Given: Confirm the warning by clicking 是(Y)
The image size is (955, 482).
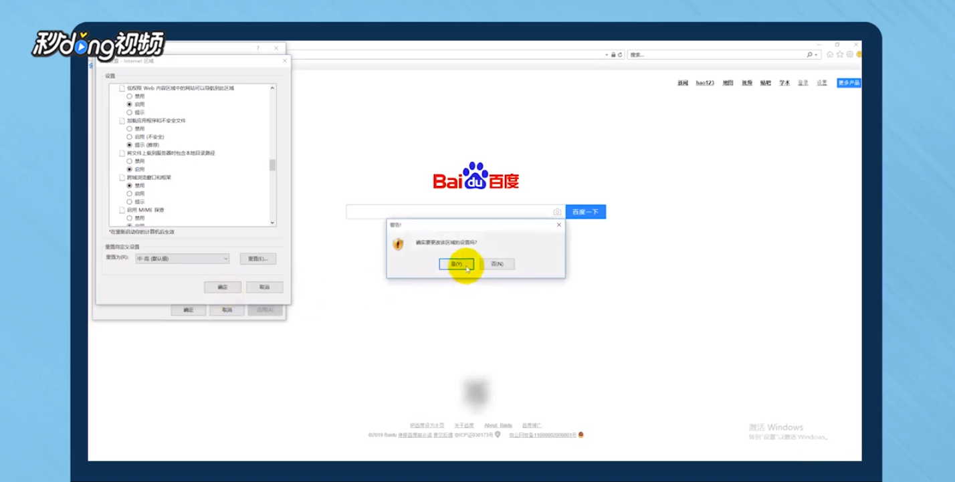Looking at the screenshot, I should coord(457,264).
